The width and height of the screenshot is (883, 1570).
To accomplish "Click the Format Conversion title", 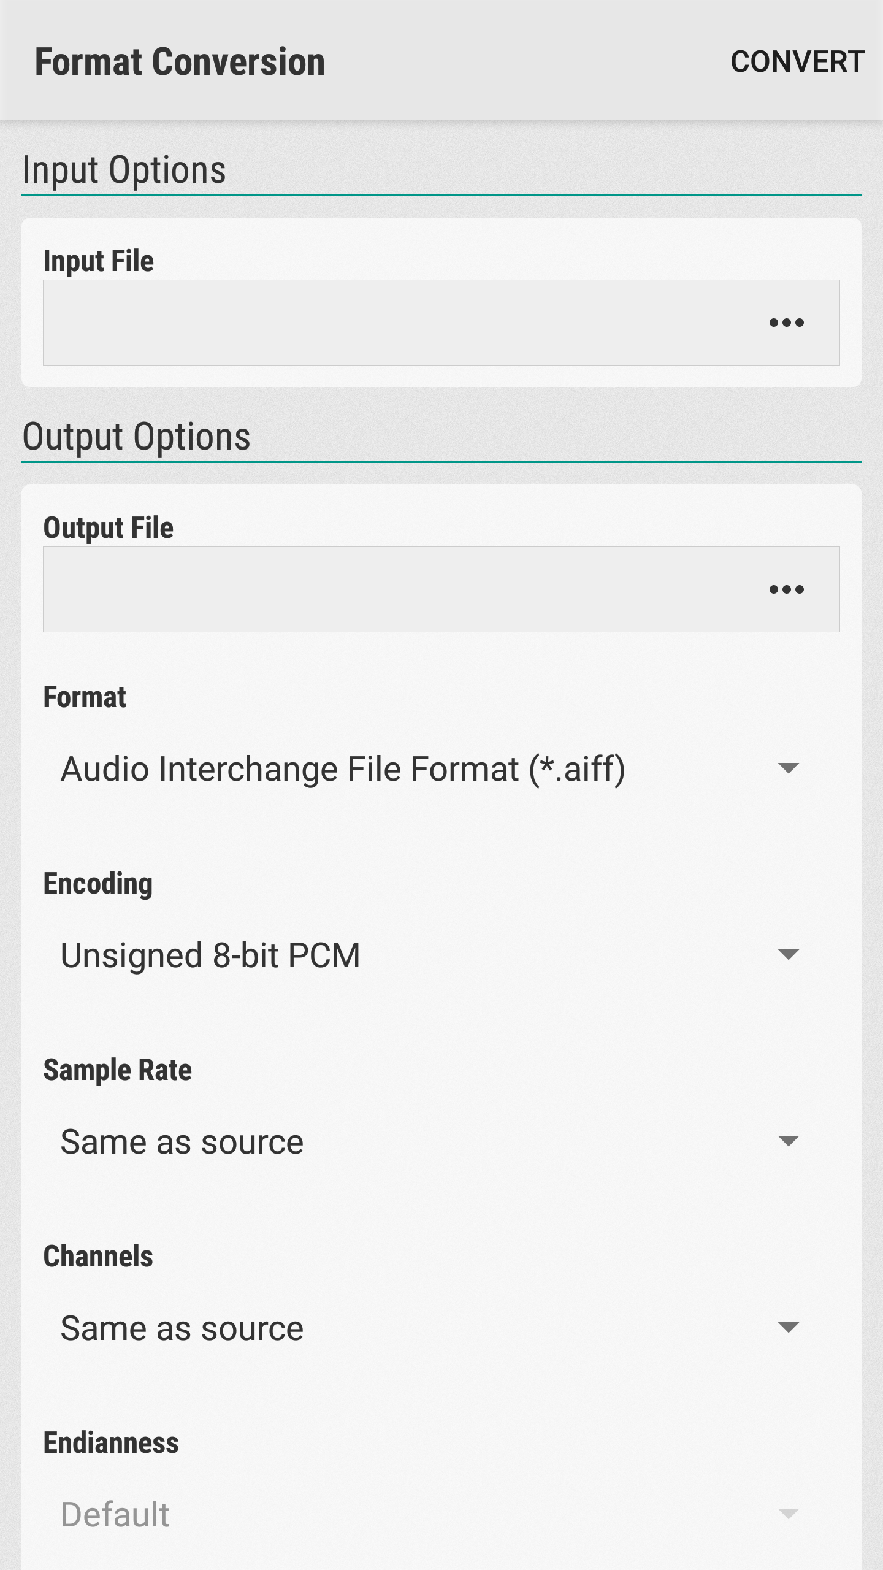I will point(181,61).
